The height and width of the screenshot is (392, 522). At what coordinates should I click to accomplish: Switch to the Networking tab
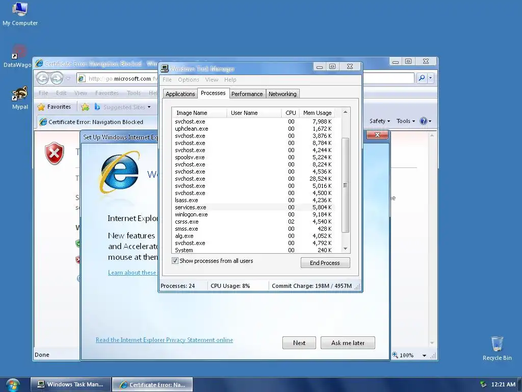point(282,94)
